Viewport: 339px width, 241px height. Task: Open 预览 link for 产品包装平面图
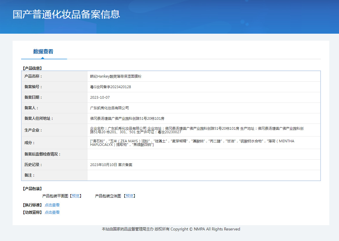[76, 196]
